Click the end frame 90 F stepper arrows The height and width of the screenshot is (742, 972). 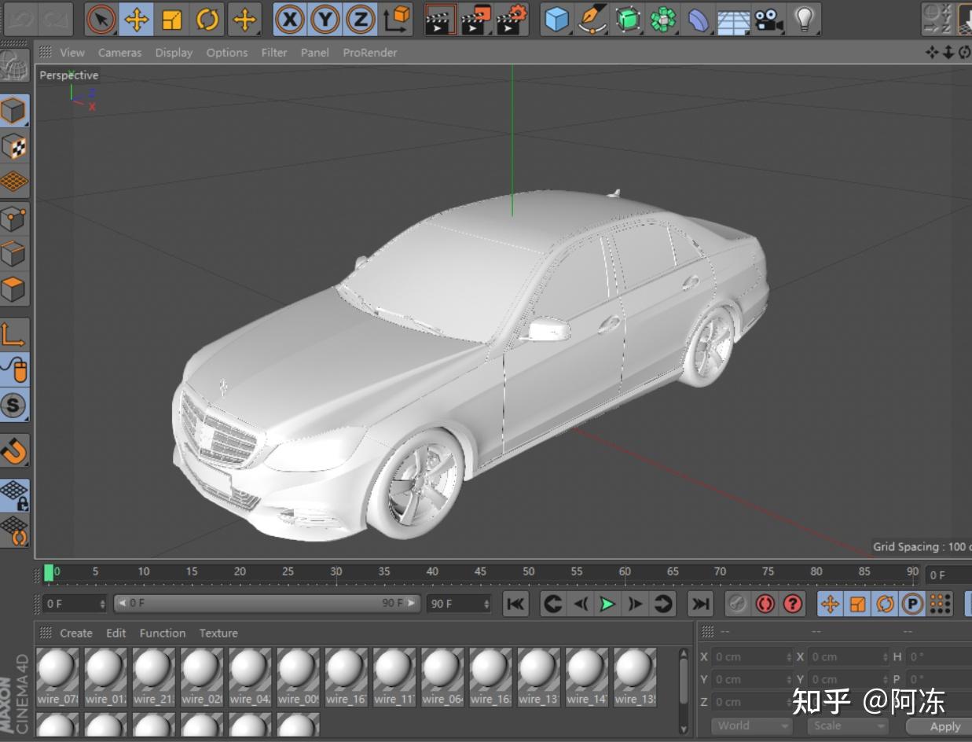[x=486, y=604]
